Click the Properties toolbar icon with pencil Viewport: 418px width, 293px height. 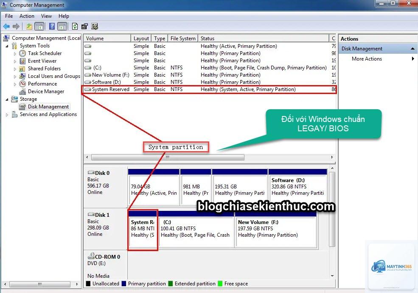pos(84,26)
